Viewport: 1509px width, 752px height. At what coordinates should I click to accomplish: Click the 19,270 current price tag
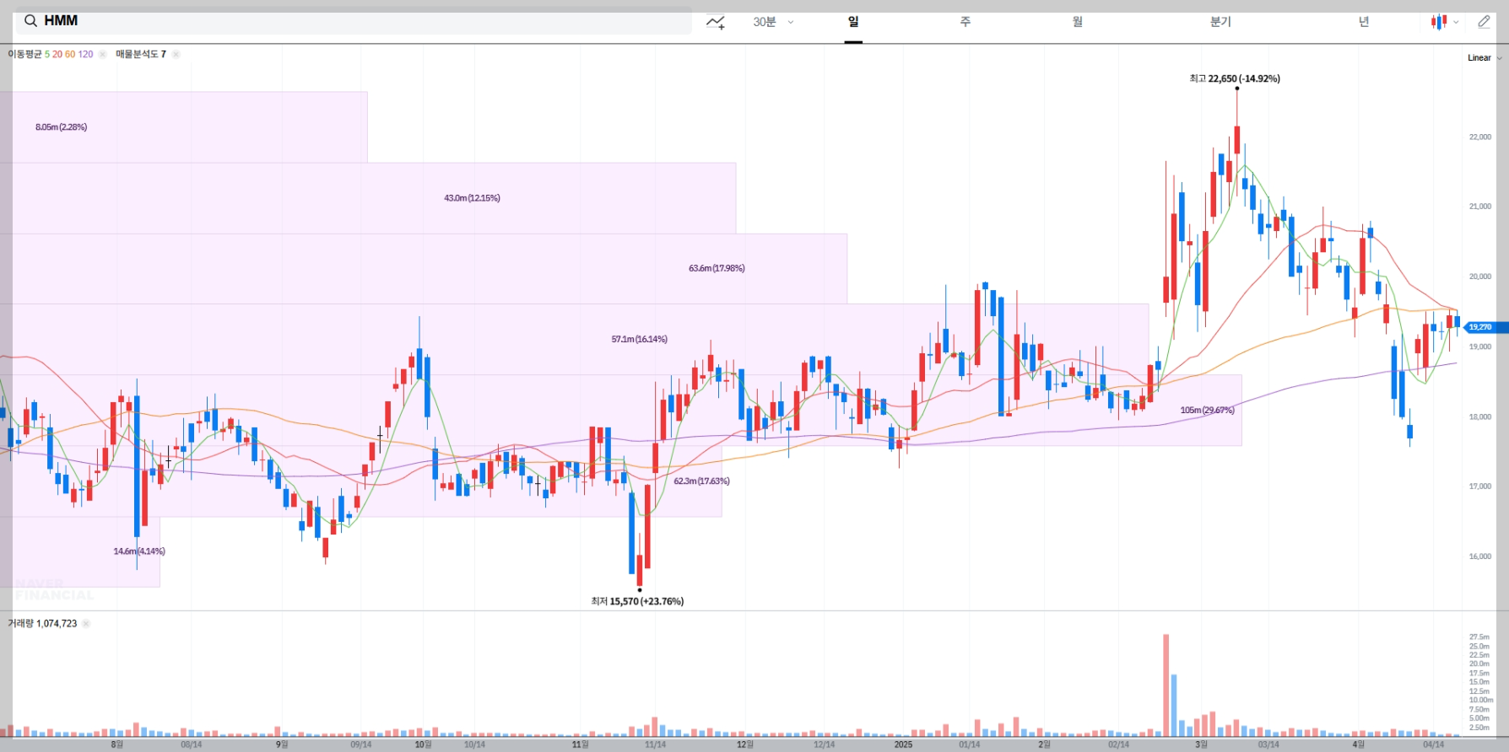(x=1485, y=327)
